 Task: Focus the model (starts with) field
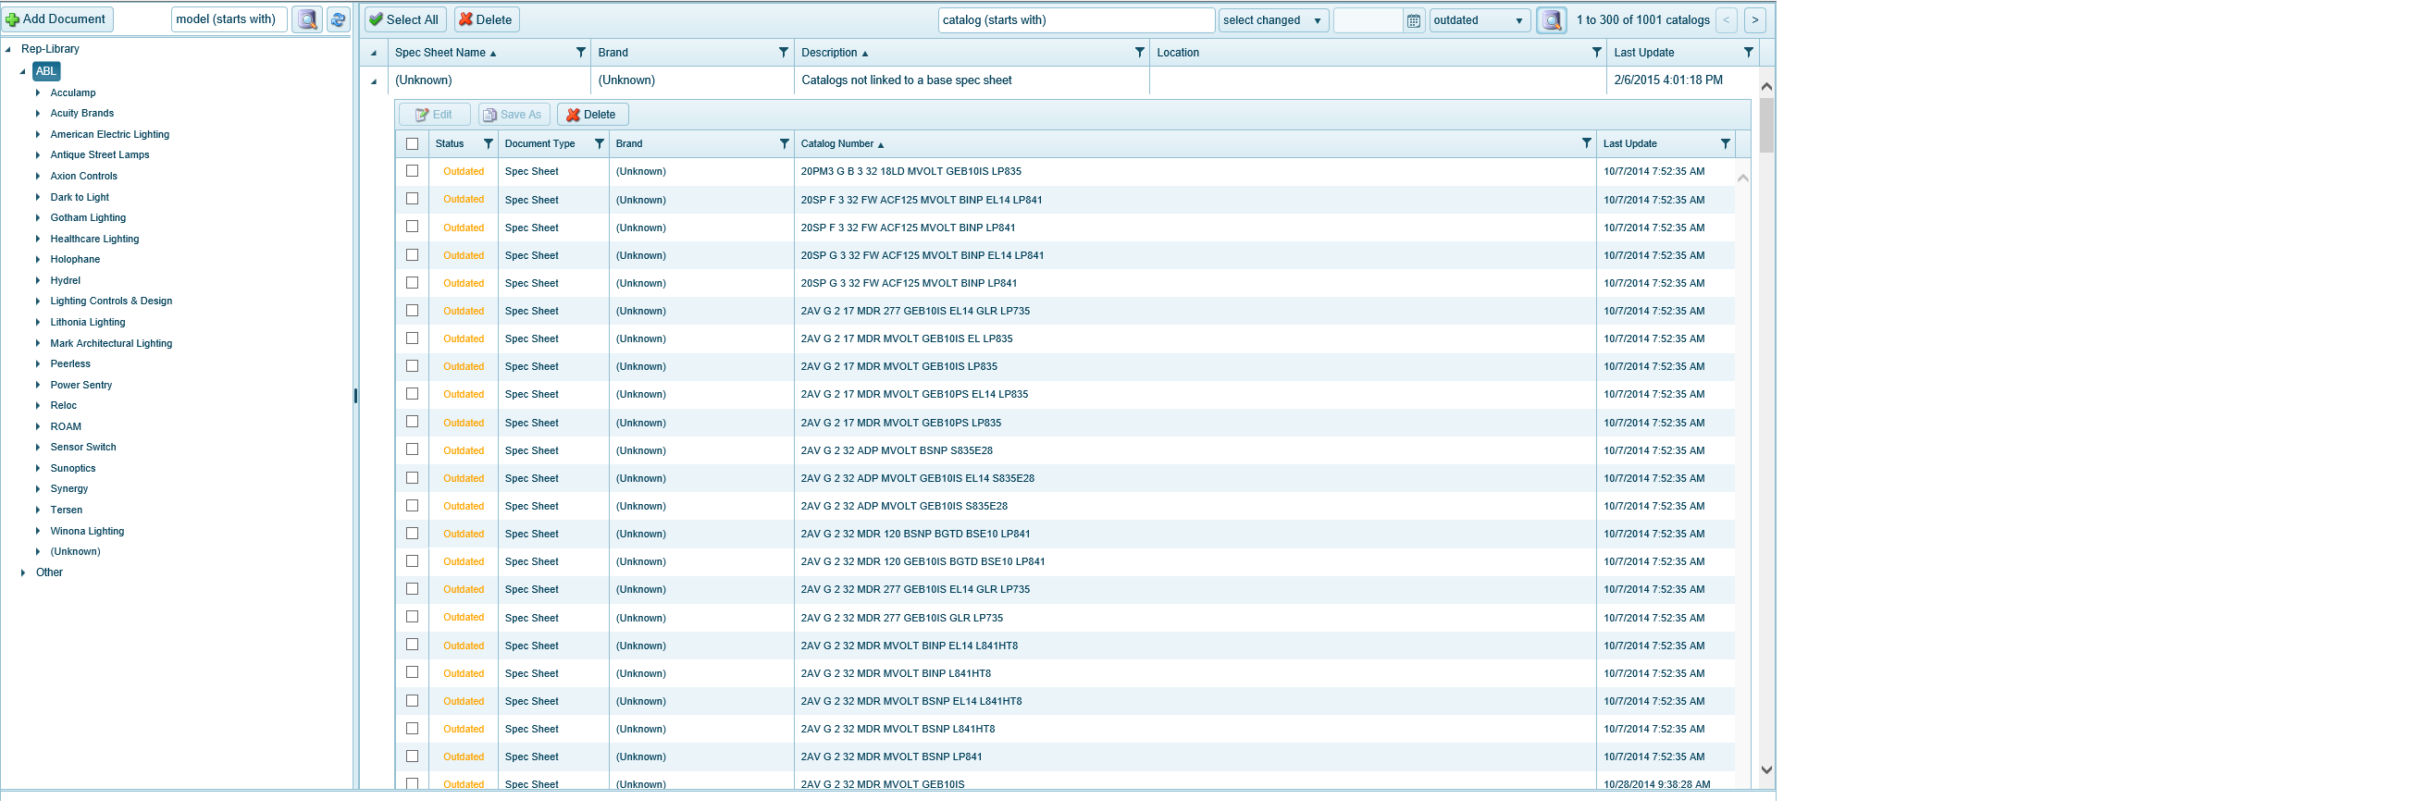[x=229, y=19]
